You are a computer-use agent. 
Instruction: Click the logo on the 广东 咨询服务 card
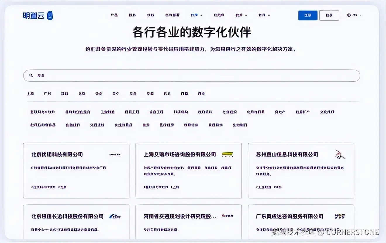(x=340, y=216)
